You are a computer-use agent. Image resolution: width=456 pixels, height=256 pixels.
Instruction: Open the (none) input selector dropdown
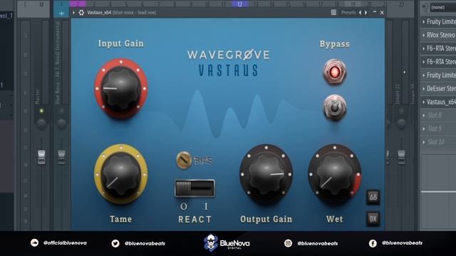click(442, 7)
